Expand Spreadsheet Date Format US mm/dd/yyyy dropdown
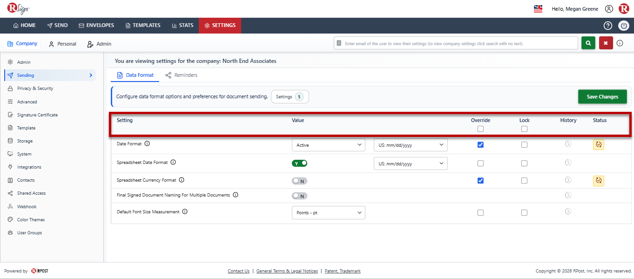 [411, 163]
